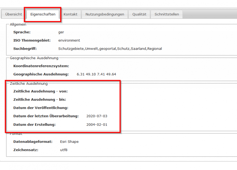Click the Zeitliche Ausdehnung group heading
Screen dimensions: 237x170
point(29,84)
